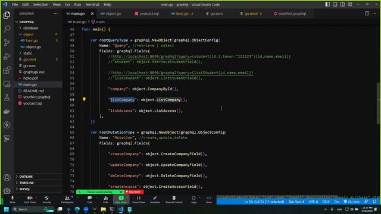Viewport: 381px width, 214px height.
Task: Open the Search view in activity bar
Action: (7, 29)
